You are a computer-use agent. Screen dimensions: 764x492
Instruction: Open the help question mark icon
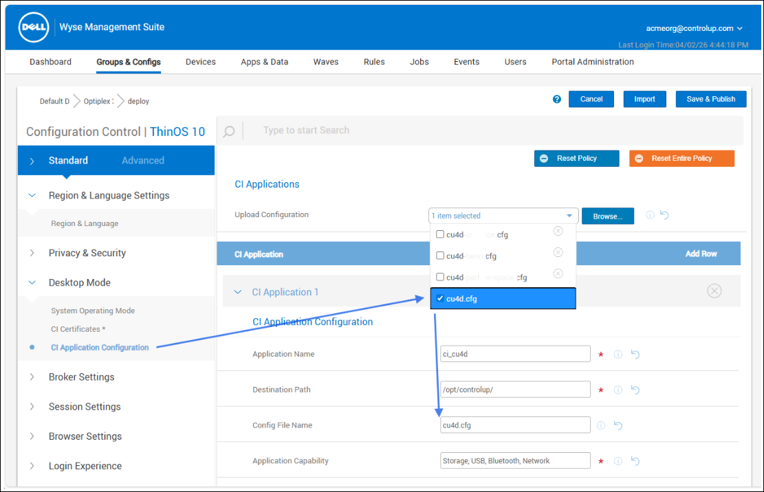(x=557, y=99)
